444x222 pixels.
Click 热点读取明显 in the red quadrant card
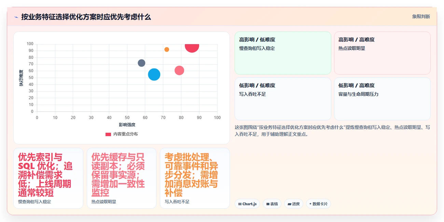pos(352,48)
